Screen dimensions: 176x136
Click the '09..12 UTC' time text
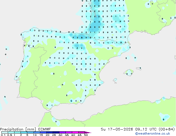pos(146,129)
